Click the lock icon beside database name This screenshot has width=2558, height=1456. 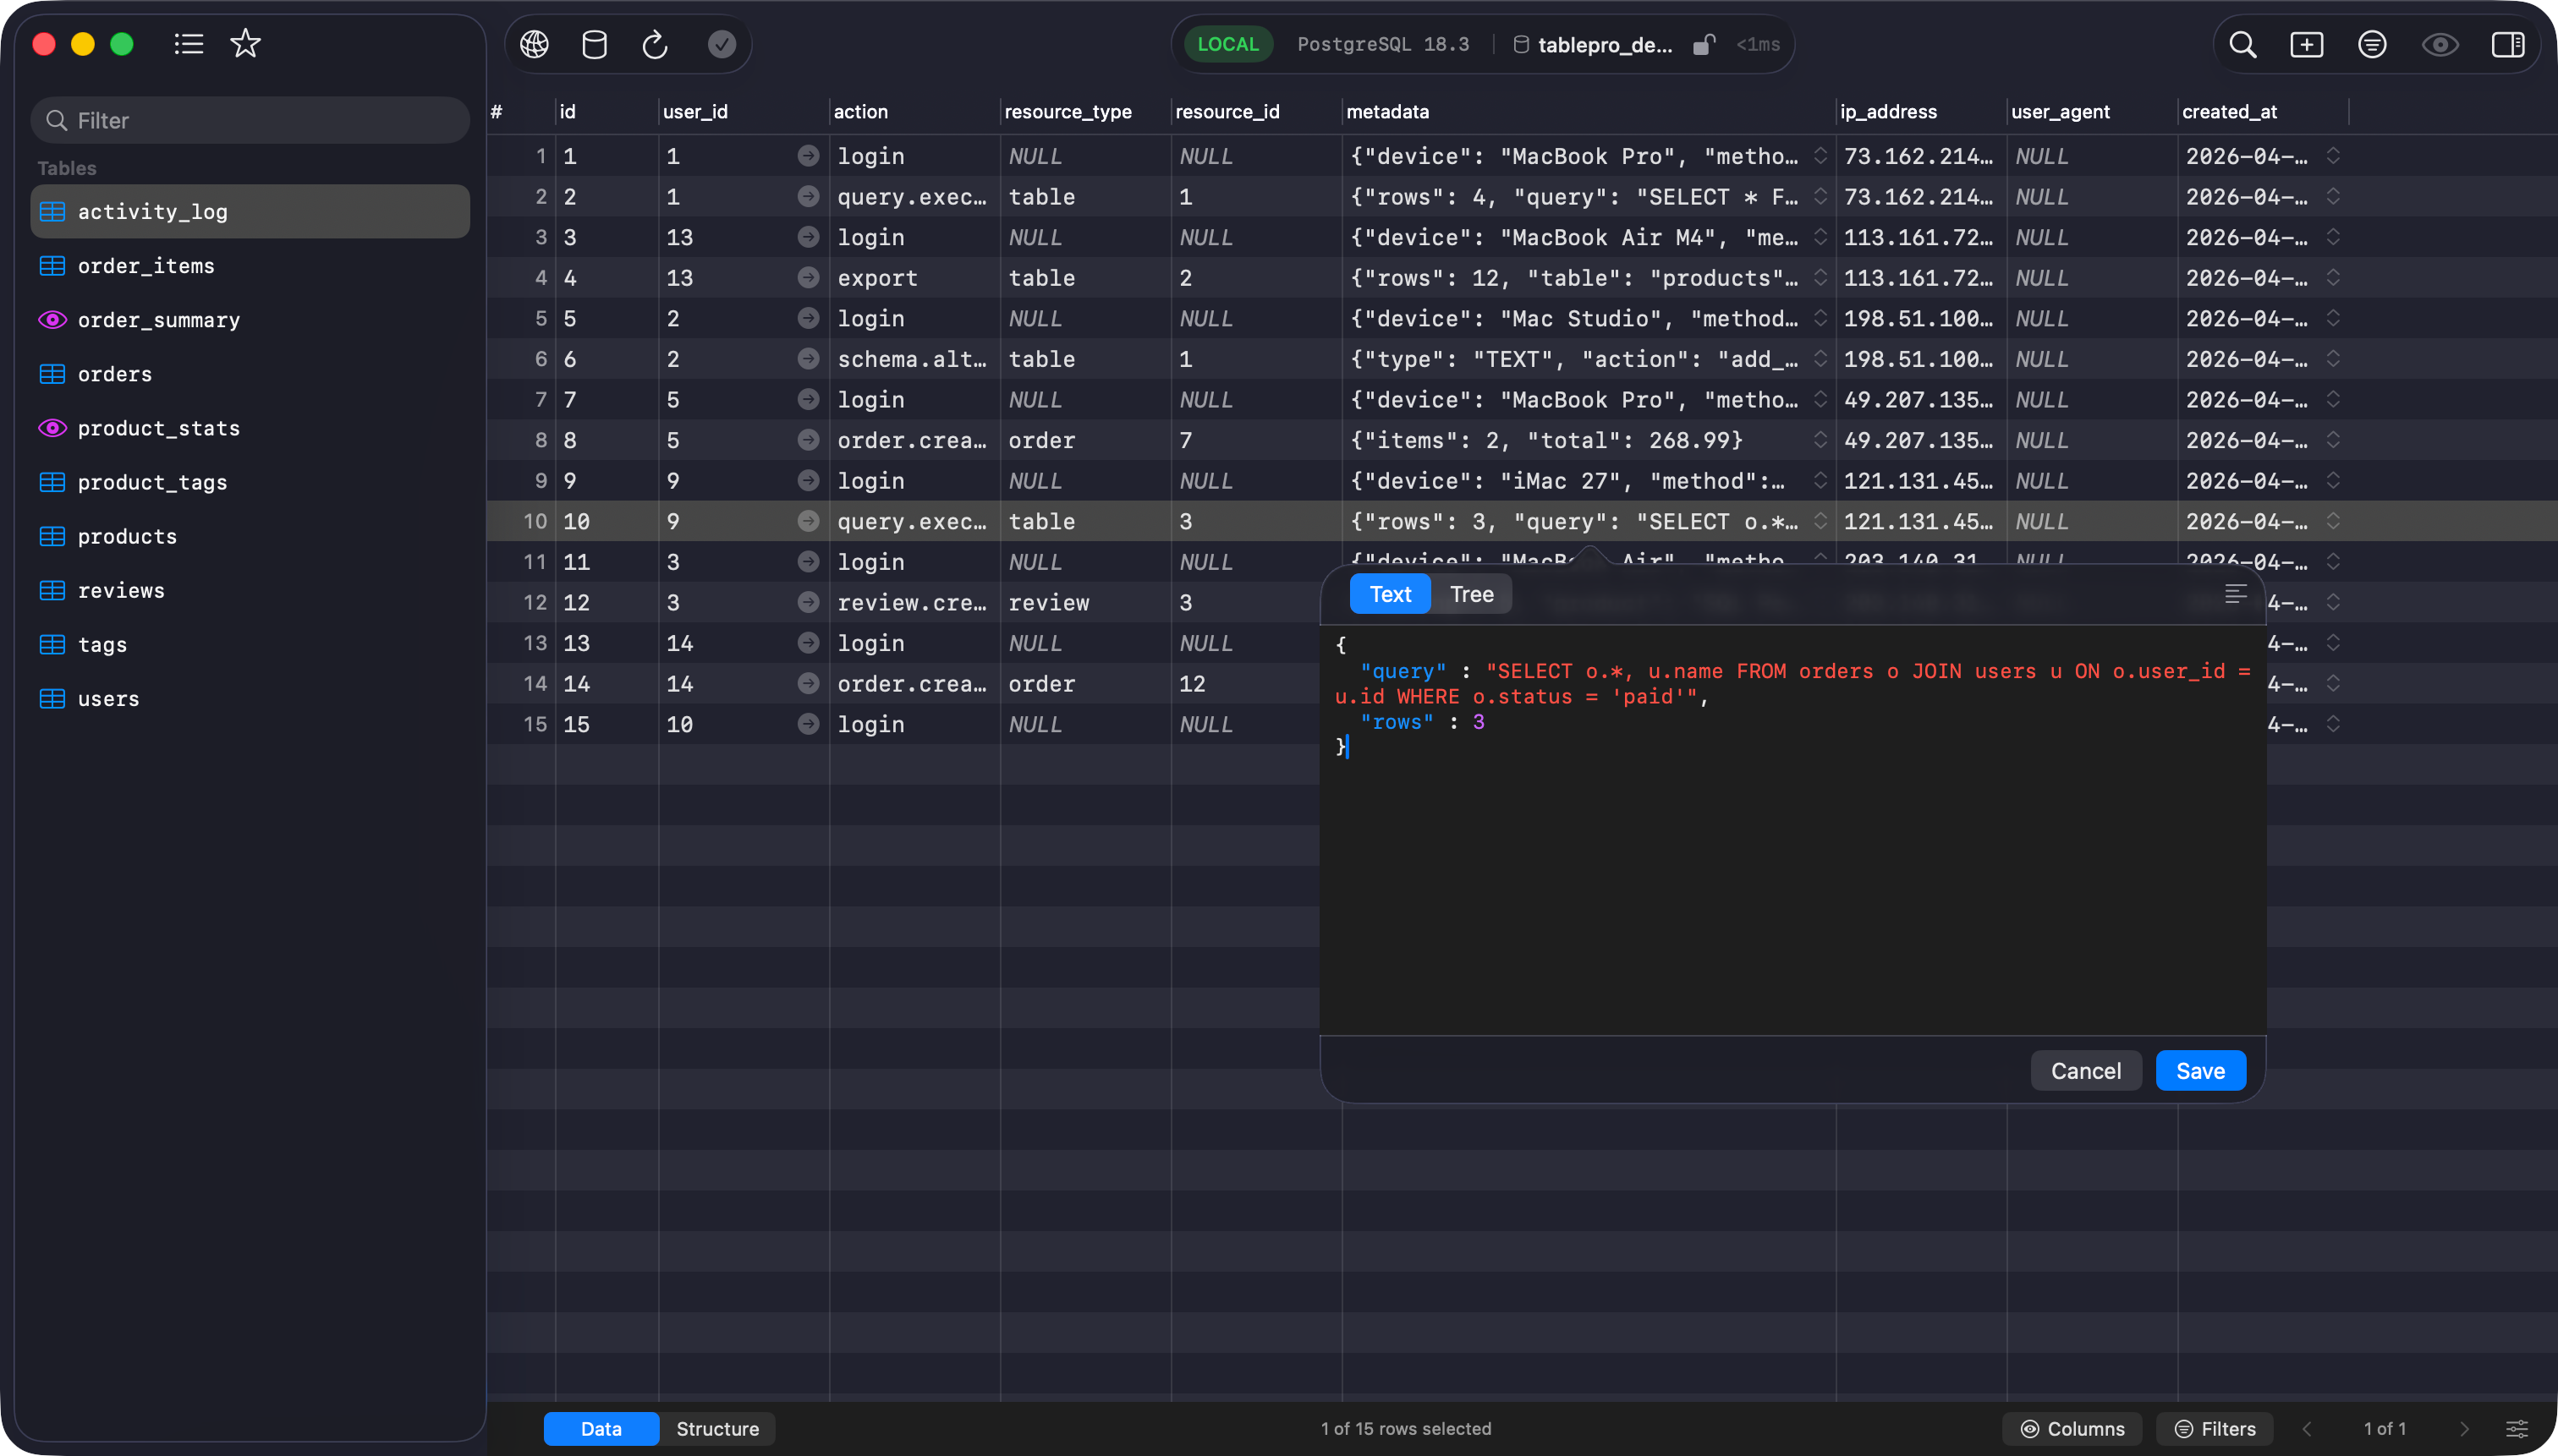[1704, 44]
